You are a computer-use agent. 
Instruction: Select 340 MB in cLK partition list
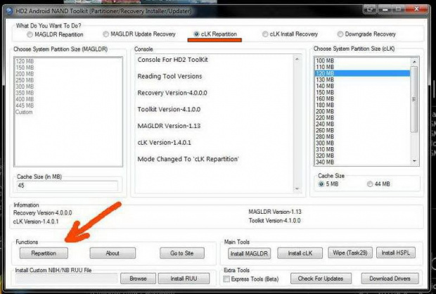(x=362, y=162)
